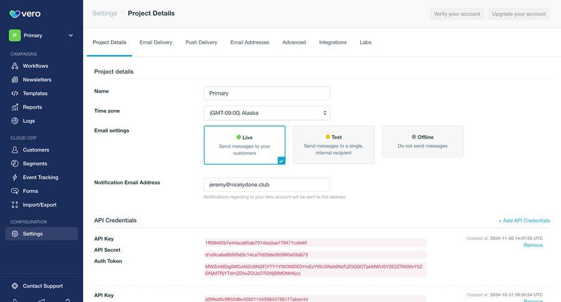561x302 pixels.
Task: Click the Contact Support lifebuoy icon
Action: coord(15,286)
